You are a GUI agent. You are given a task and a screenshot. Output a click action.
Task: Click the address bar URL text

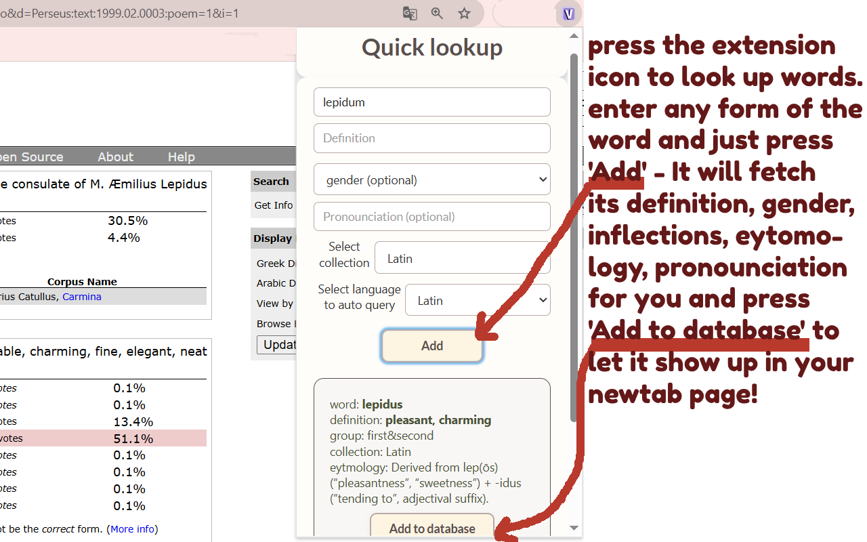(119, 14)
